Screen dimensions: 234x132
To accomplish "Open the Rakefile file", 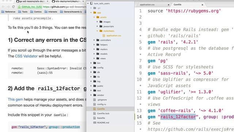I will 101,118.
